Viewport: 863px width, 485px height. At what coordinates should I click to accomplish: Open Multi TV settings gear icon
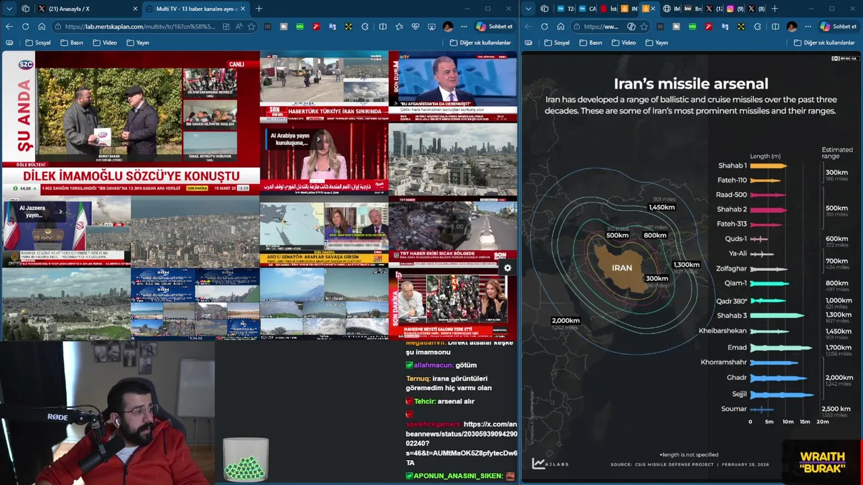[508, 268]
